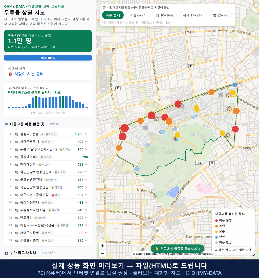
Task: Click the light blue 매우 한산 legend swatch
Action: click(216, 243)
